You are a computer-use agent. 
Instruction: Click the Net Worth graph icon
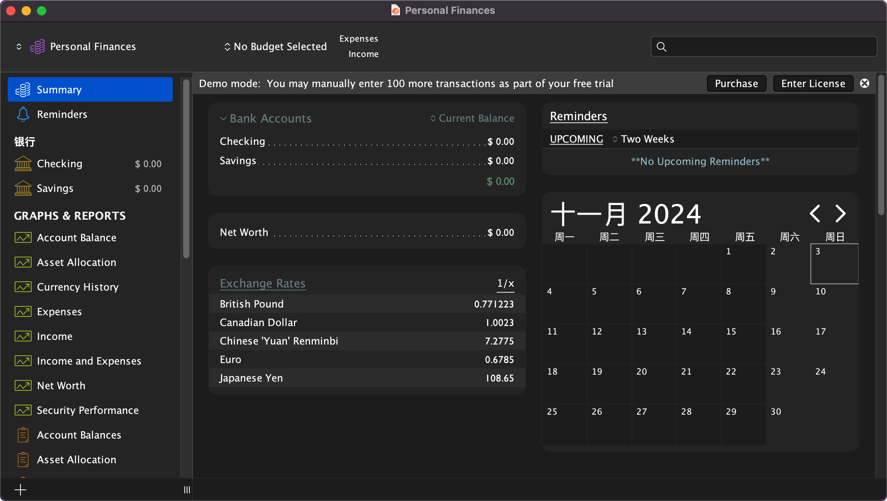point(23,386)
